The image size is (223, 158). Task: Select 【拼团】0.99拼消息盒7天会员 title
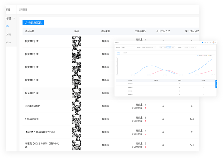click(40, 132)
